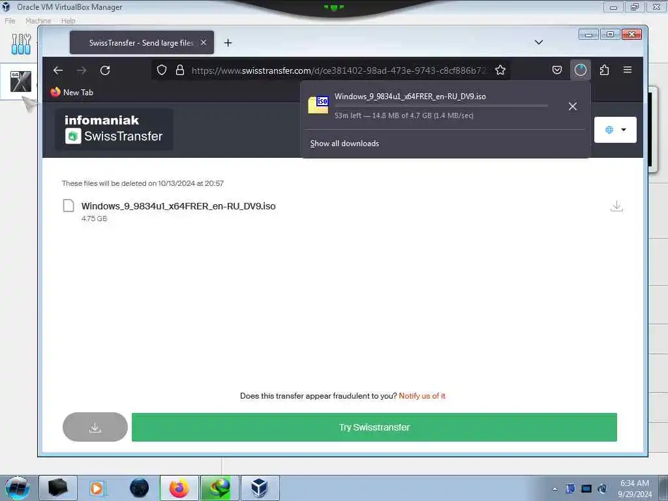Open the Firefox extensions puzzle icon

tap(604, 70)
